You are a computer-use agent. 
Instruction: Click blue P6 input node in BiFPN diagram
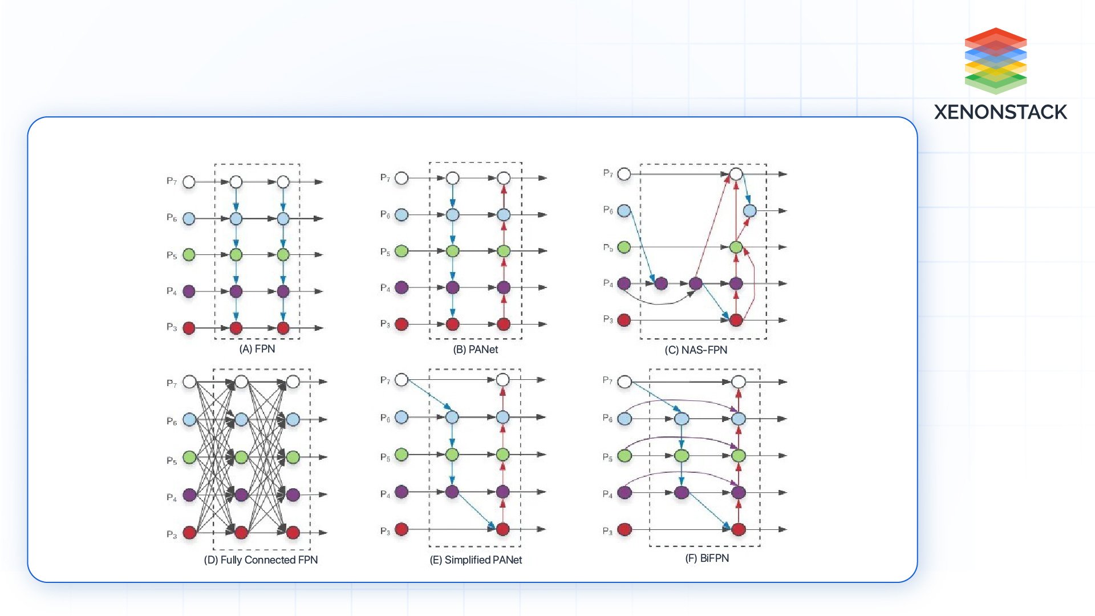point(624,419)
